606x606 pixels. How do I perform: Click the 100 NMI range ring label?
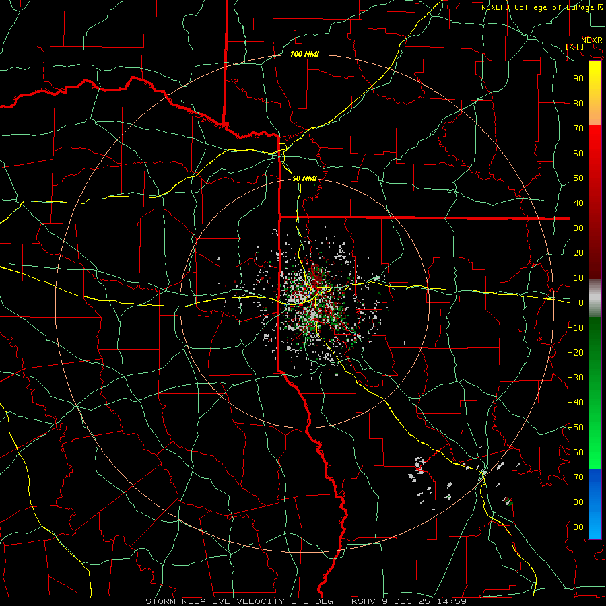(304, 54)
